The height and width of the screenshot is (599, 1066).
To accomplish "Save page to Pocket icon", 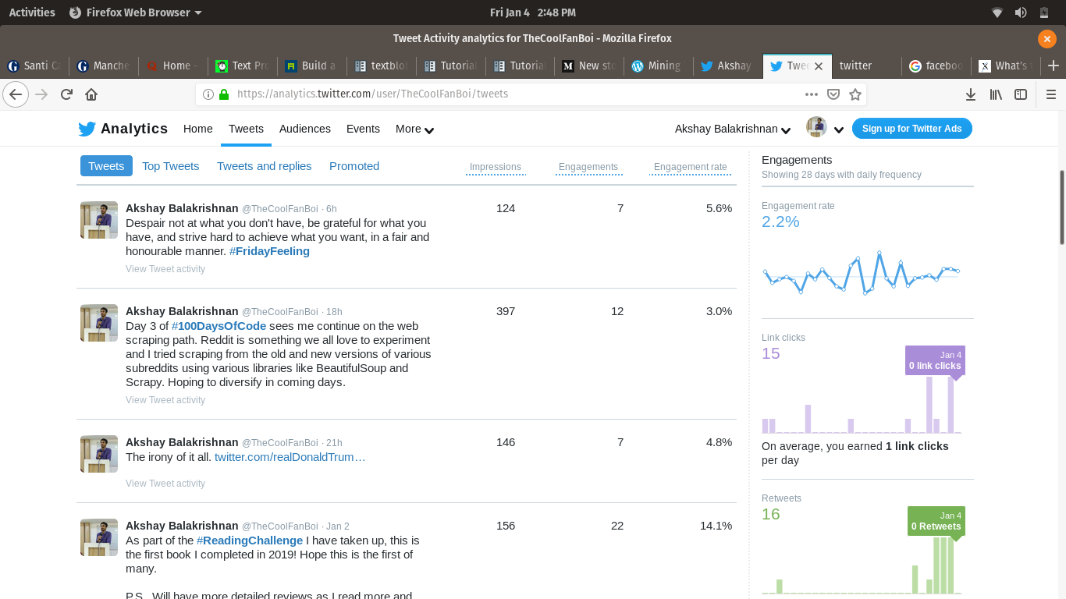I will (833, 94).
